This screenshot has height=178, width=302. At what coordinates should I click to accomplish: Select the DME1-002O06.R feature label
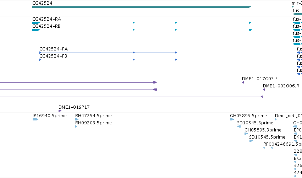(x=281, y=86)
